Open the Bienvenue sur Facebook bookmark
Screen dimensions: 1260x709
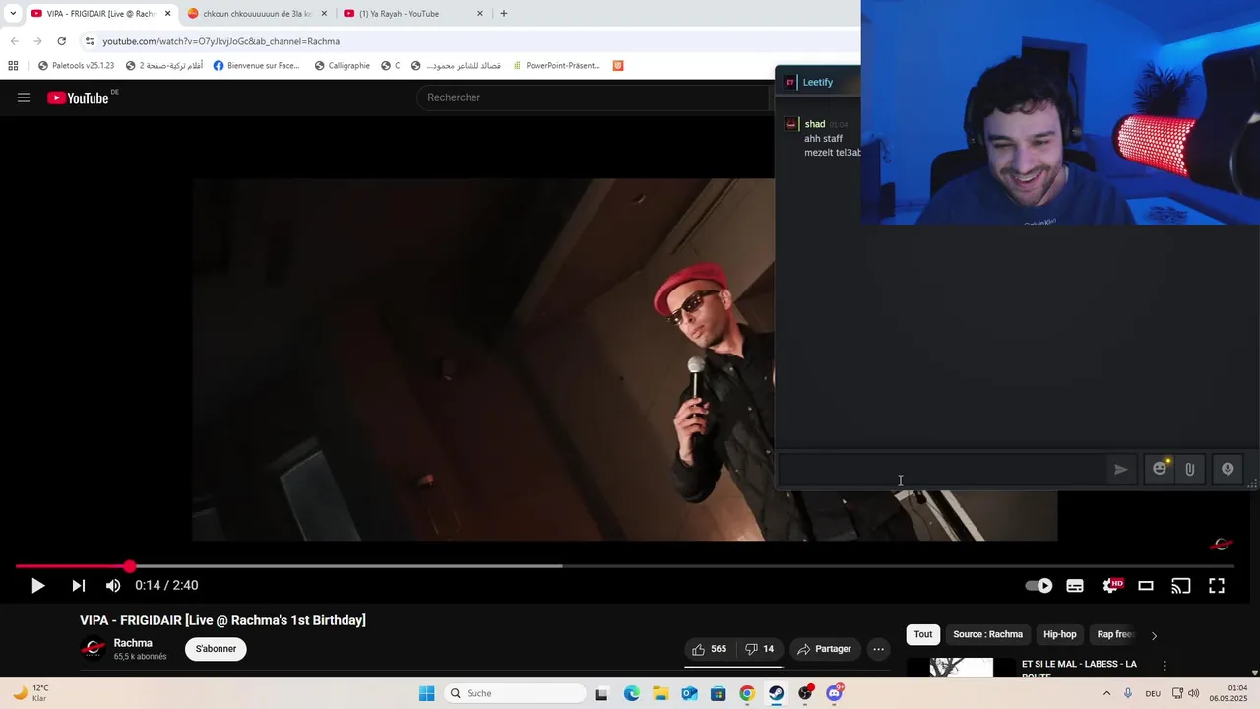click(256, 66)
